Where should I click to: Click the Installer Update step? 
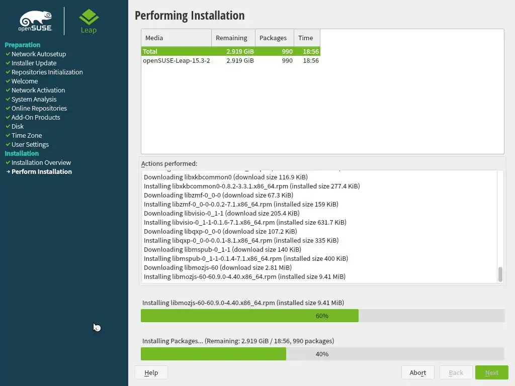click(x=34, y=63)
